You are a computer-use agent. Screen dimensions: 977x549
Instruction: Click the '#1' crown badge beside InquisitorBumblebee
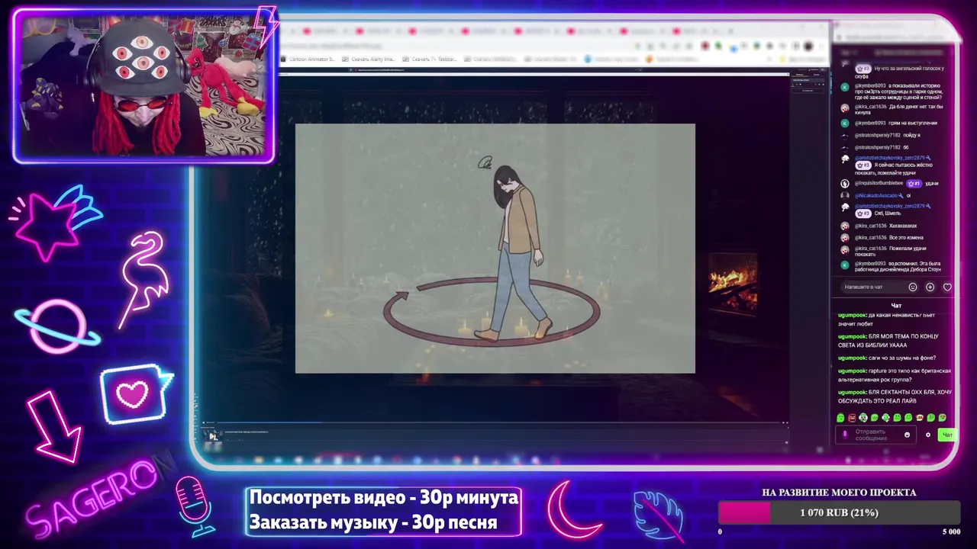pyautogui.click(x=913, y=184)
